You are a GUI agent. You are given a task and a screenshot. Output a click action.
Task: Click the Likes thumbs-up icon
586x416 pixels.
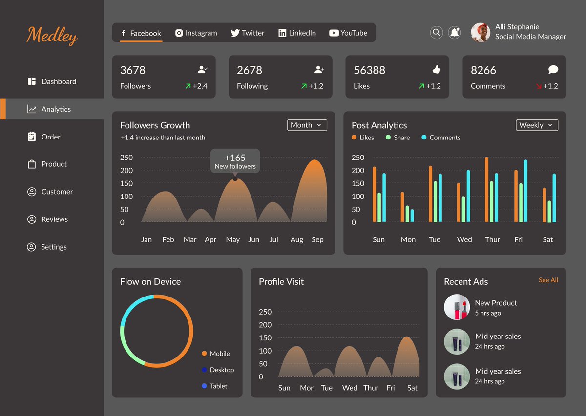coord(437,69)
